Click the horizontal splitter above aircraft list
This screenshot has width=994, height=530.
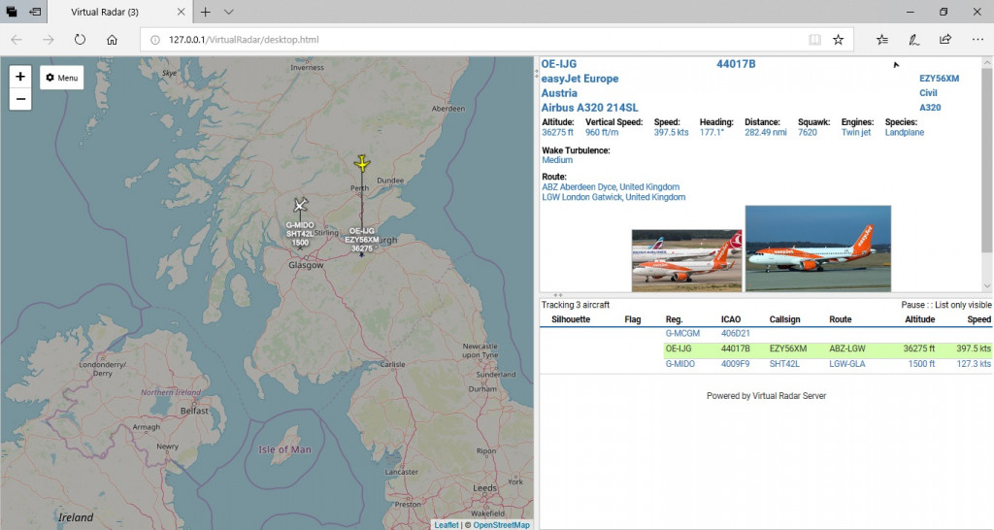coord(558,295)
